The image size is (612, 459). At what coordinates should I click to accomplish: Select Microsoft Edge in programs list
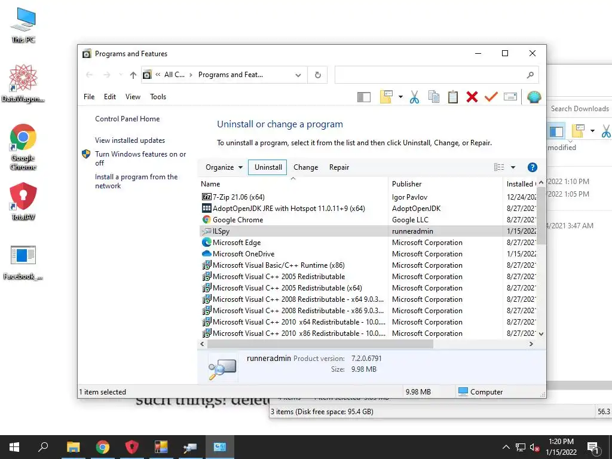pyautogui.click(x=368, y=243)
